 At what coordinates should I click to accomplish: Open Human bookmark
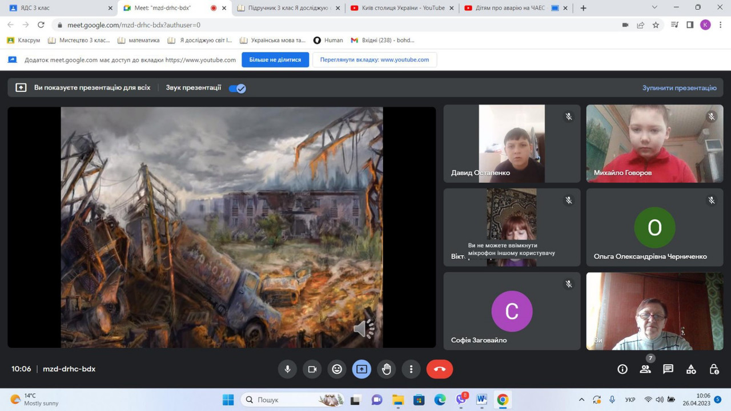[x=328, y=41]
